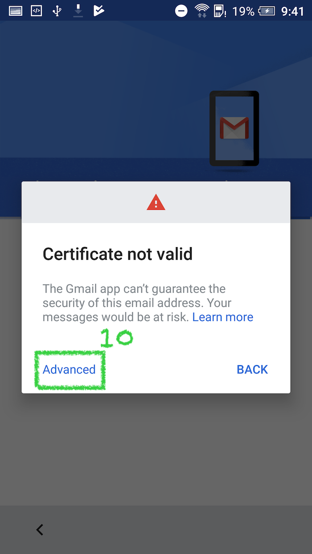Image resolution: width=312 pixels, height=554 pixels.
Task: Tap the Certificate not valid heading
Action: (118, 254)
